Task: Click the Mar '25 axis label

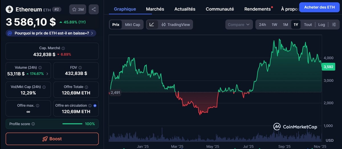Action: [177, 146]
